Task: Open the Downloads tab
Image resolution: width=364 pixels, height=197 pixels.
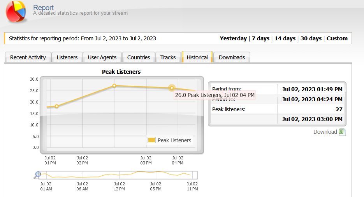Action: [x=232, y=57]
